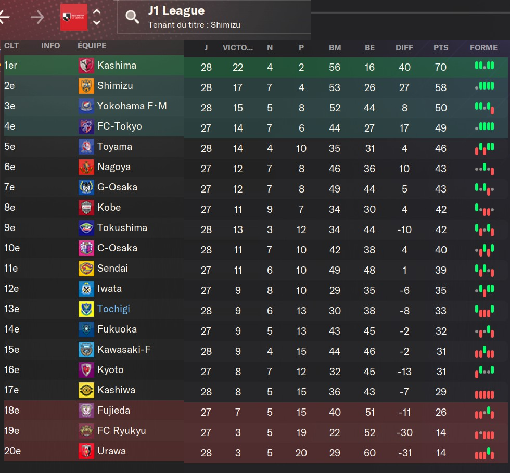Go to next competition with down chevron
The width and height of the screenshot is (510, 473).
[x=97, y=22]
